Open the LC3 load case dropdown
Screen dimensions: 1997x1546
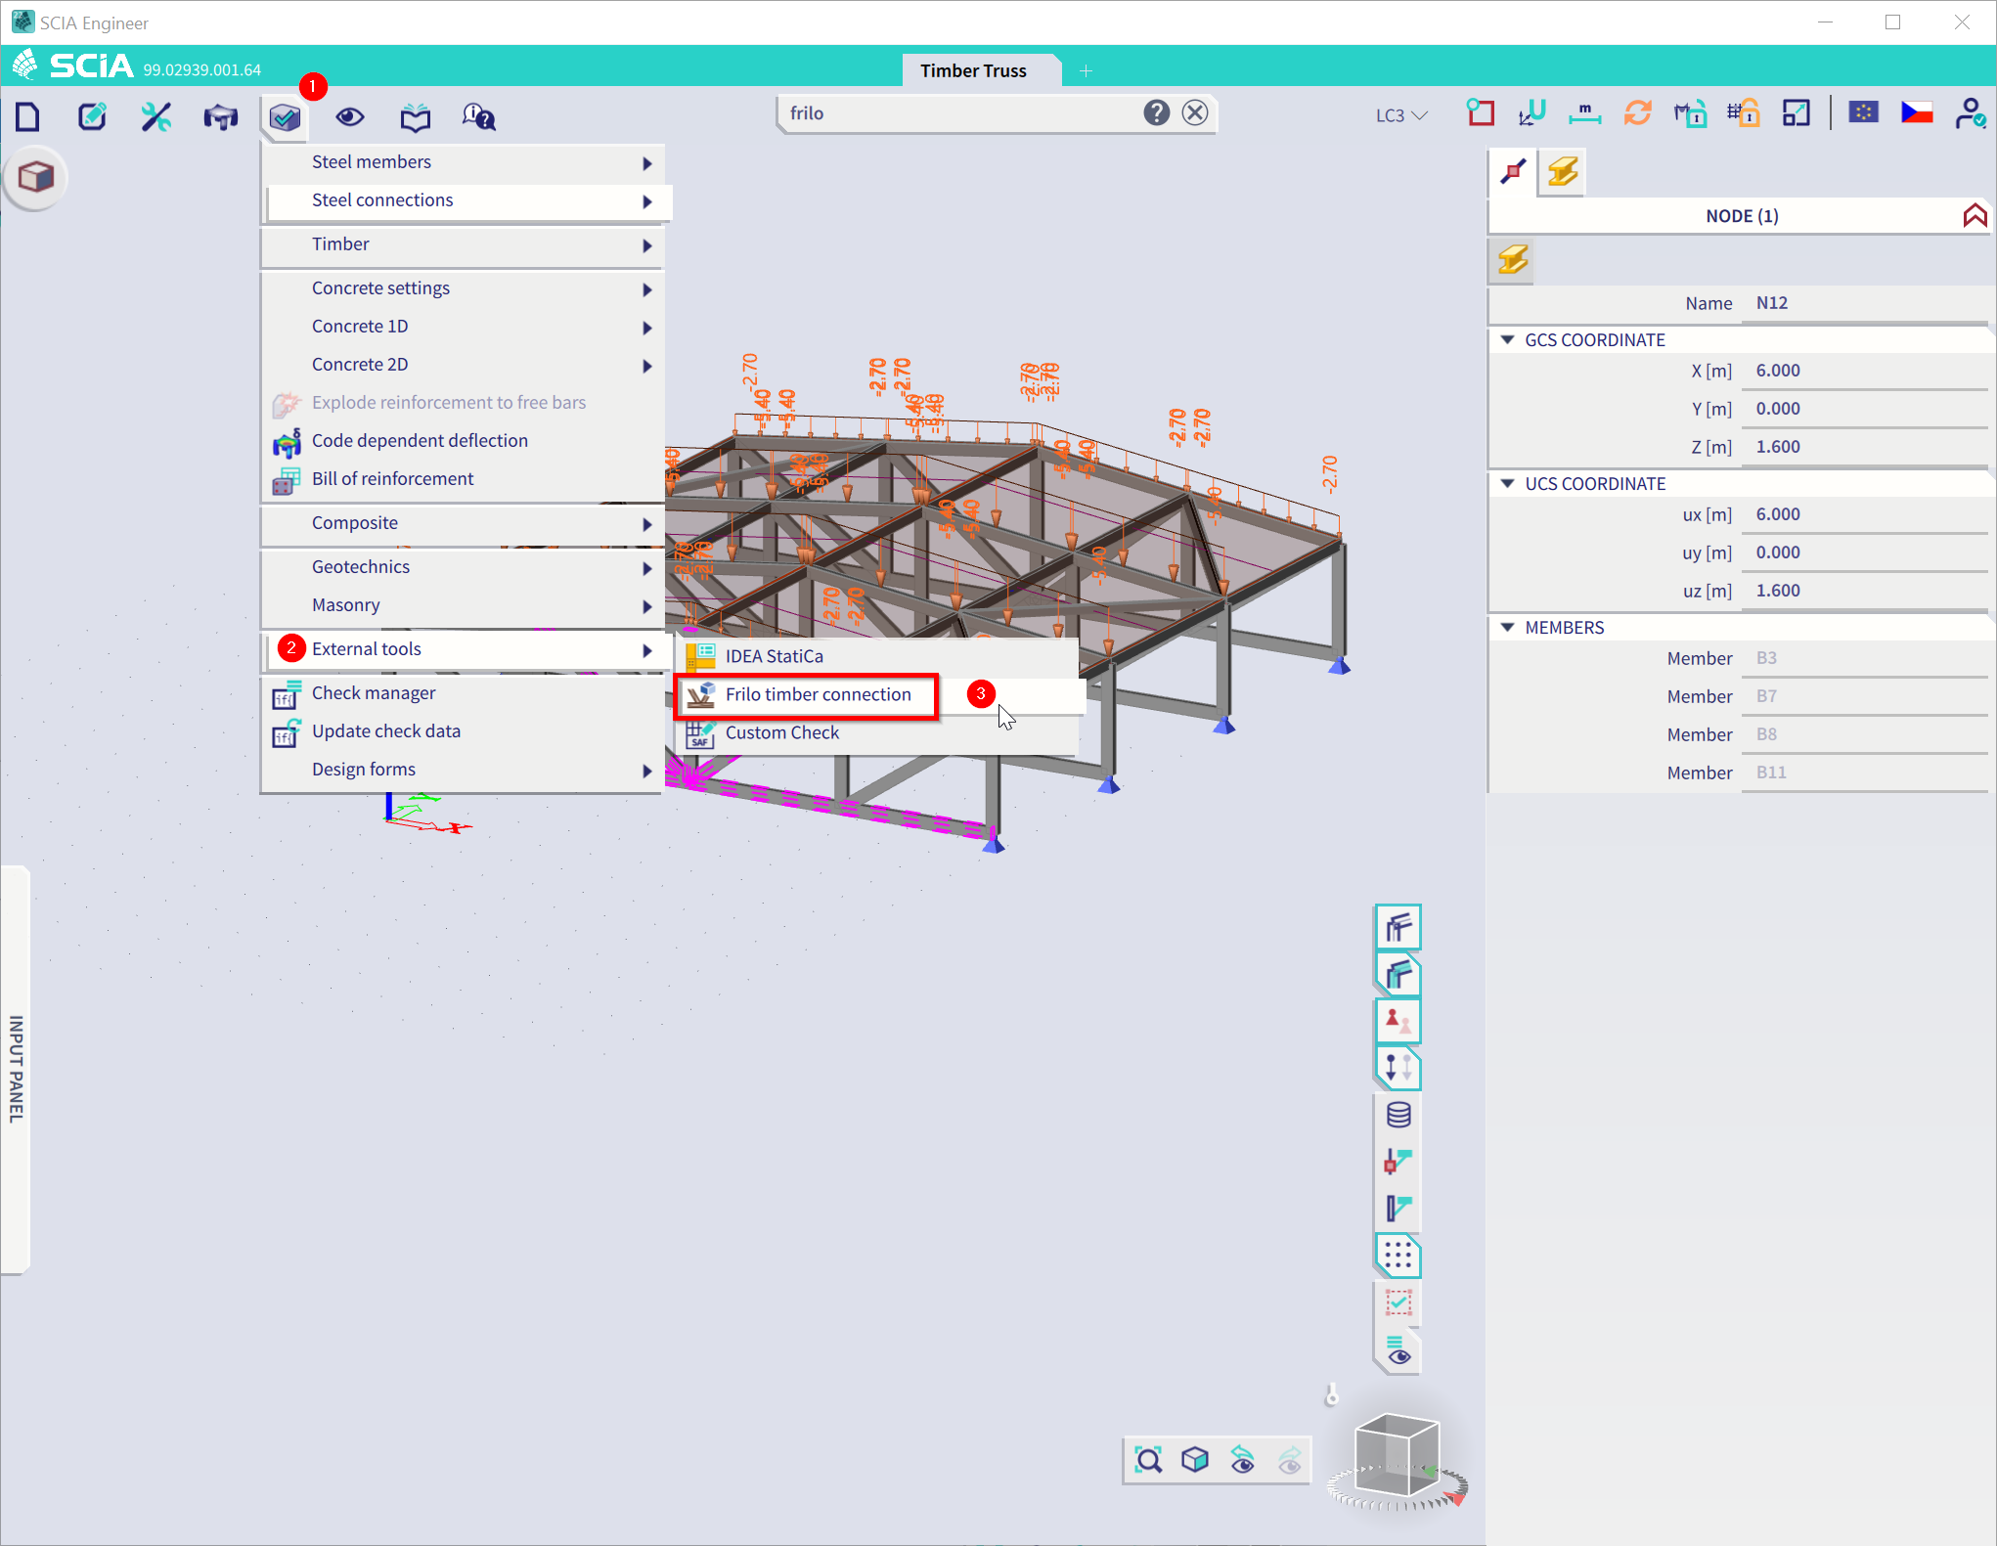[x=1401, y=115]
